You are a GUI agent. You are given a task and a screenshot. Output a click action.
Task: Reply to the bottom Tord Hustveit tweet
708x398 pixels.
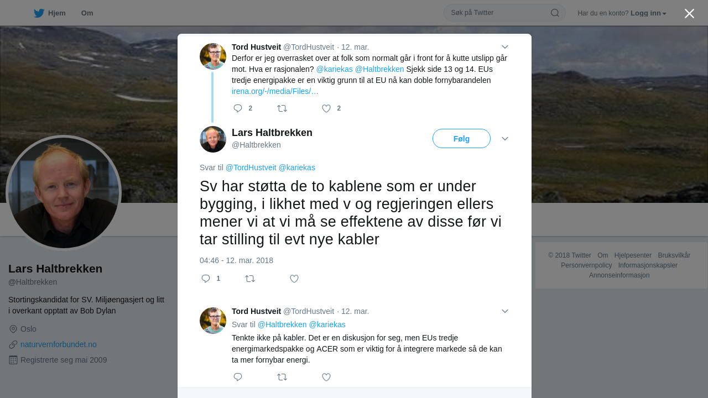tap(238, 377)
